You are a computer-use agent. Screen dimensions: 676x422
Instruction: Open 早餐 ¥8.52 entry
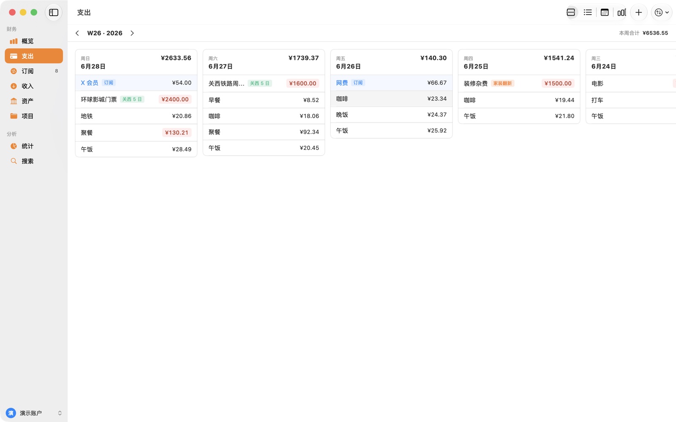click(264, 100)
